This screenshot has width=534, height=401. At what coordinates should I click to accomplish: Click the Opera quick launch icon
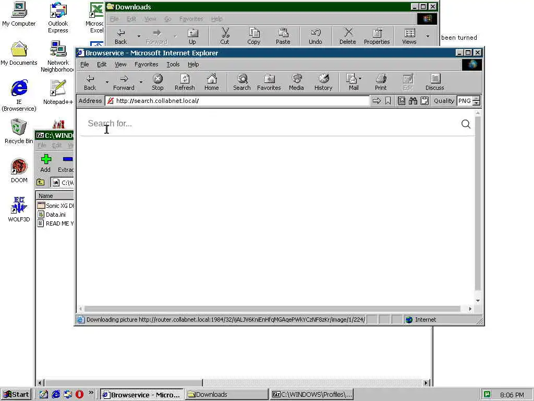pos(79,395)
